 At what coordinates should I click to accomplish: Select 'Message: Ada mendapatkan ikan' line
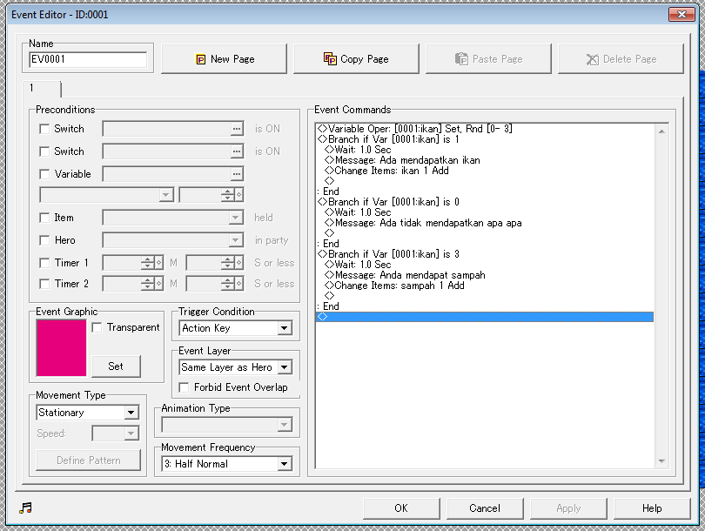coord(485,160)
